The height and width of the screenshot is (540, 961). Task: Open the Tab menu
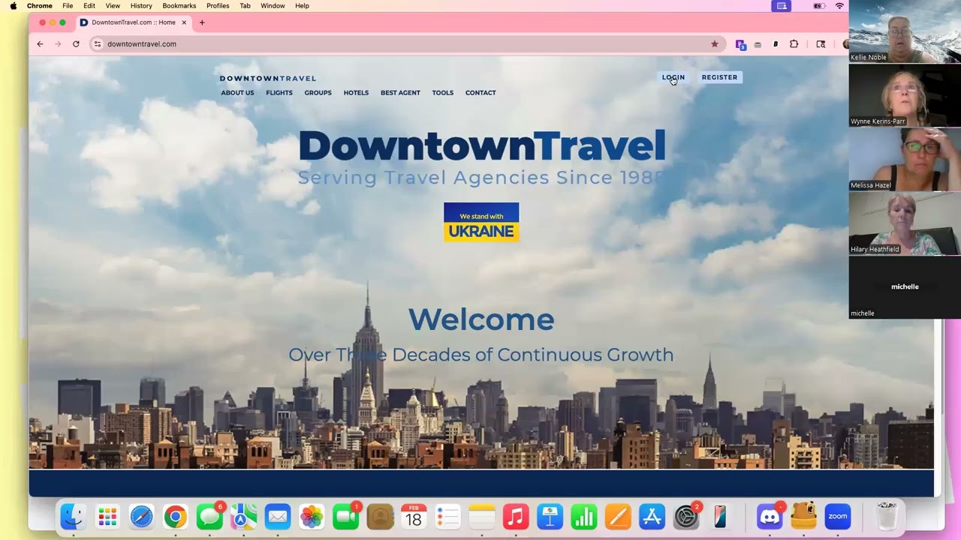point(245,5)
